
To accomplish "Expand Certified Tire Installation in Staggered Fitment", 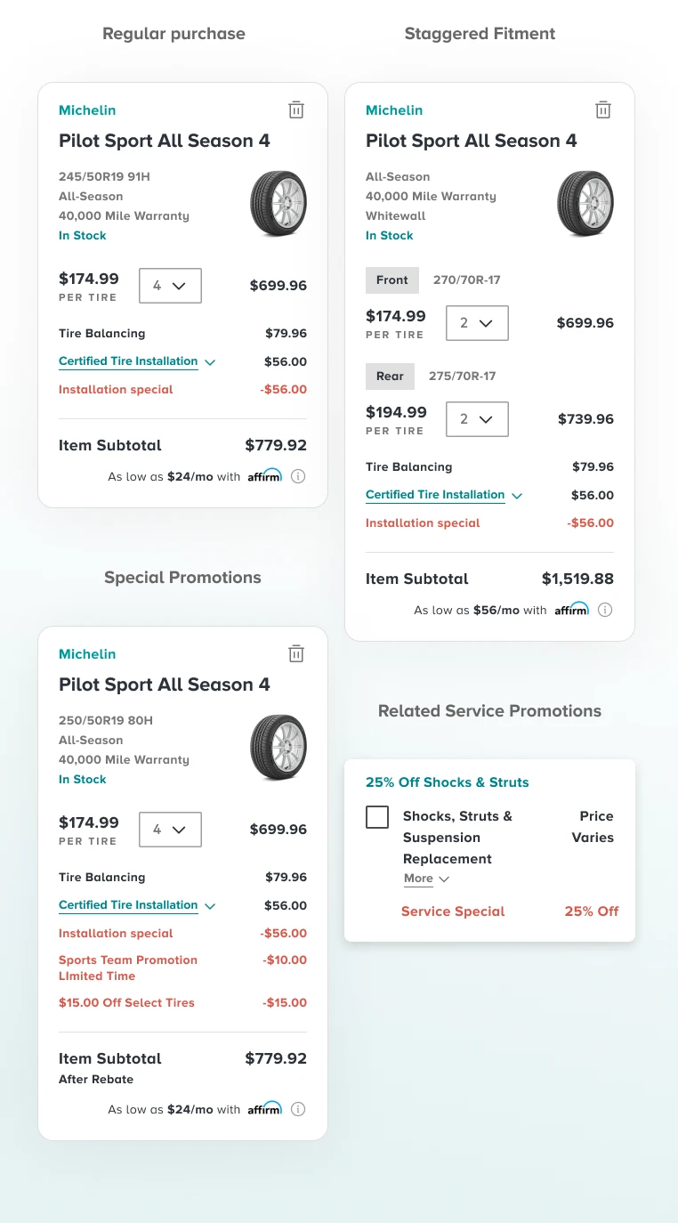I will (x=444, y=495).
